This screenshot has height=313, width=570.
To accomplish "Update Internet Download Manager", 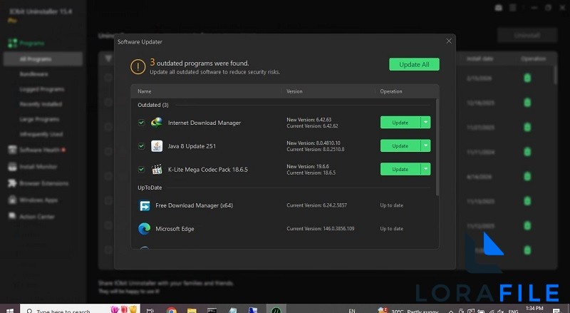I will coord(400,123).
